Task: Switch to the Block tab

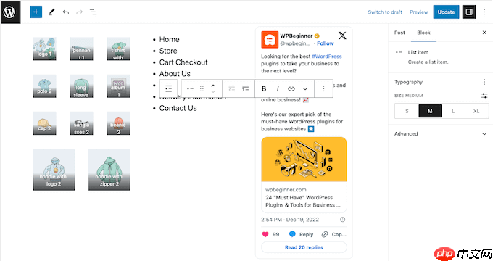Action: point(423,33)
